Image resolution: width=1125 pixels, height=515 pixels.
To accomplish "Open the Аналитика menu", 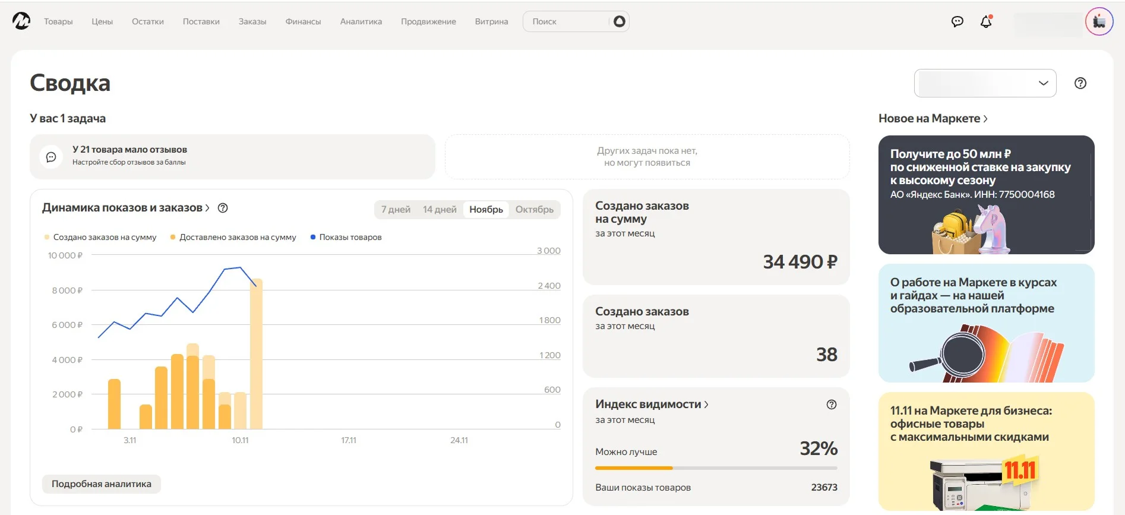I will point(361,21).
